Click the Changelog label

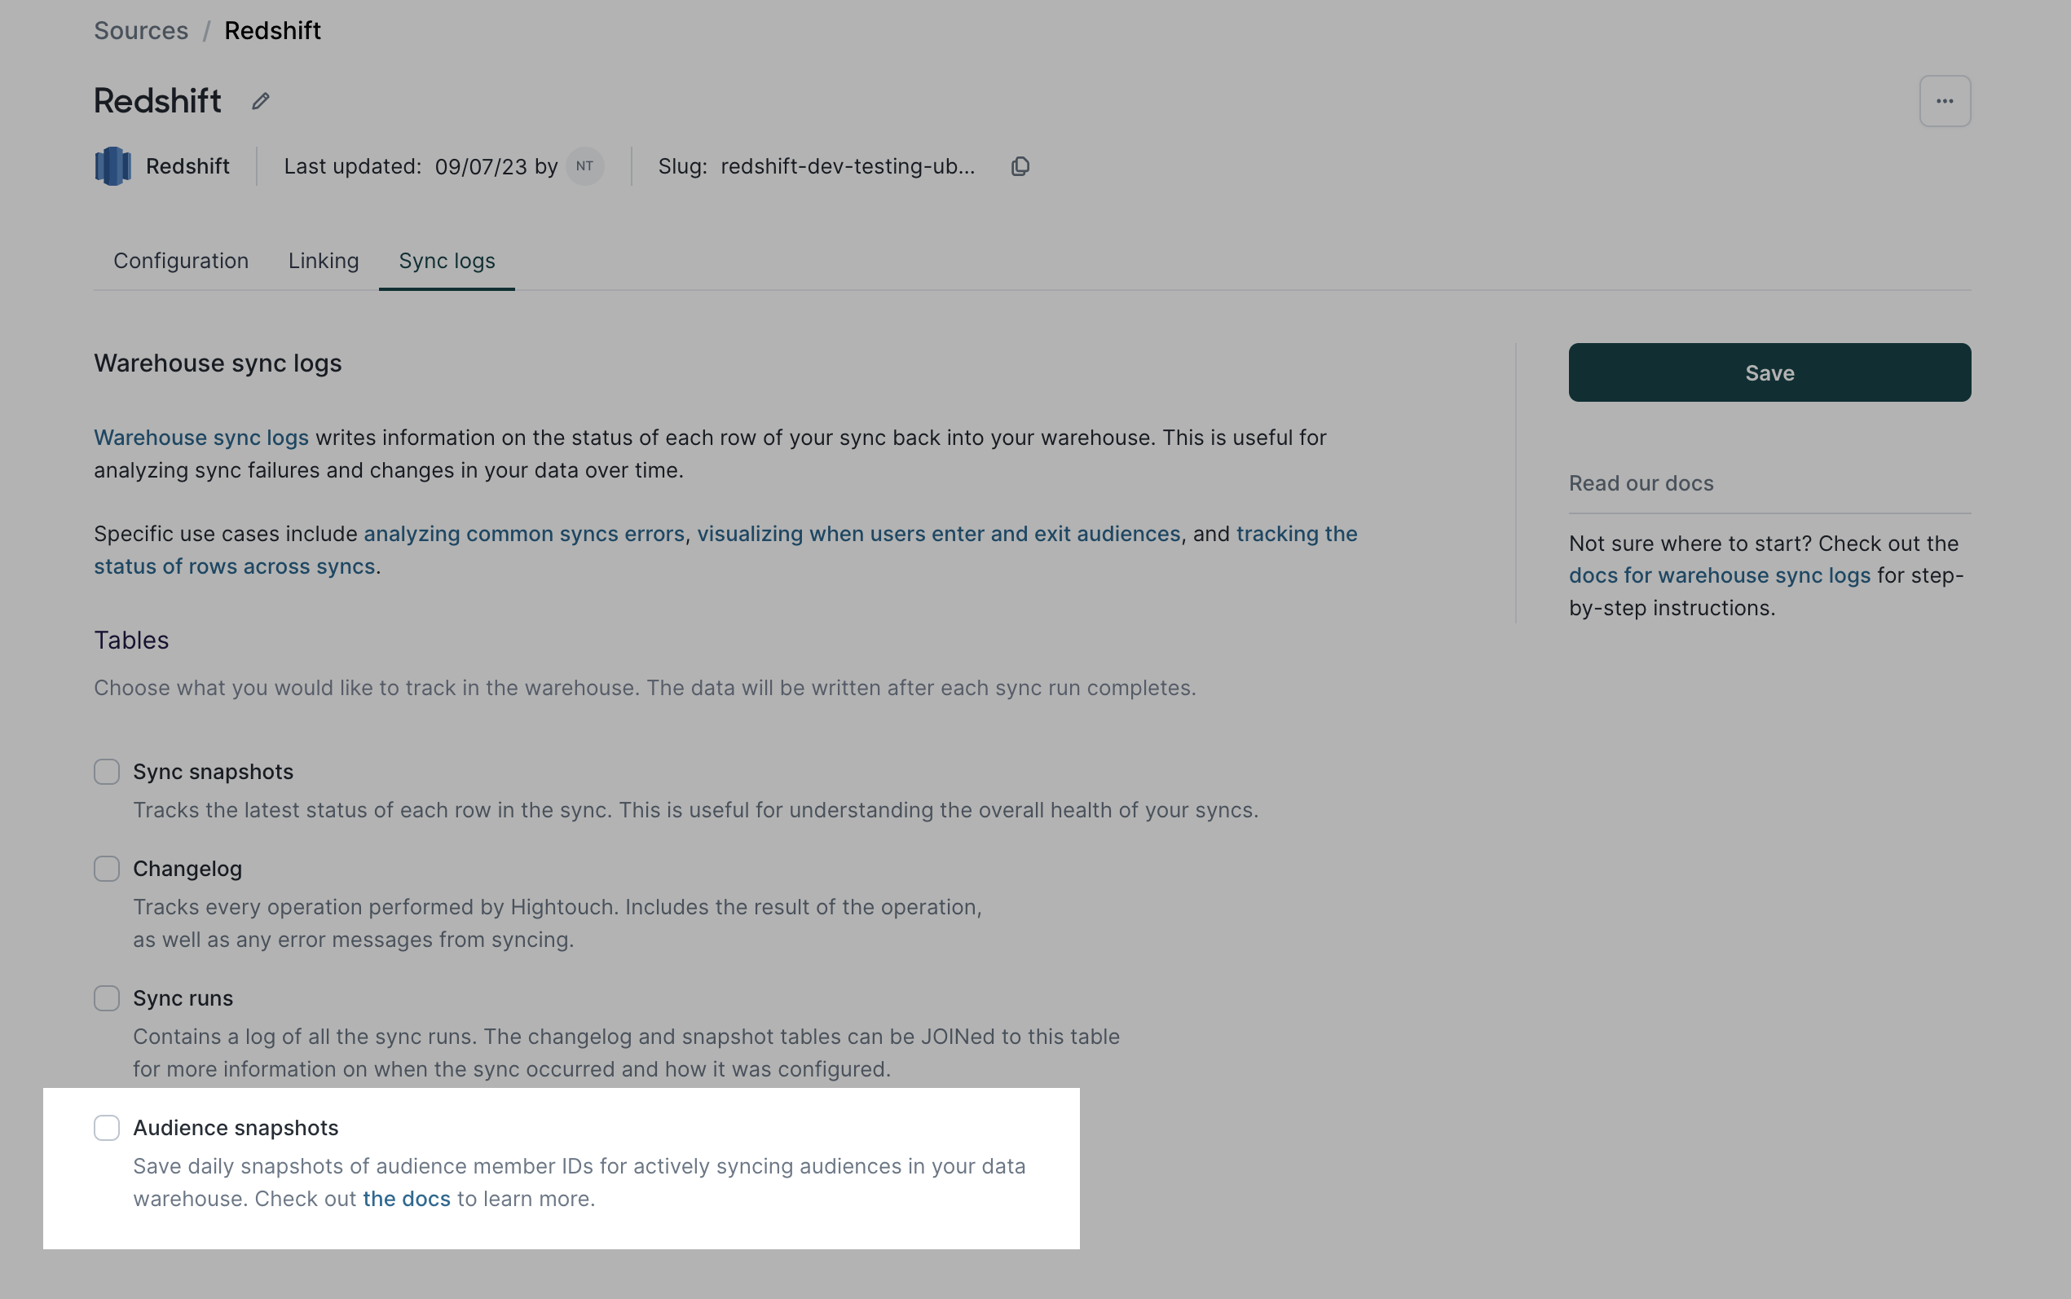pos(187,870)
